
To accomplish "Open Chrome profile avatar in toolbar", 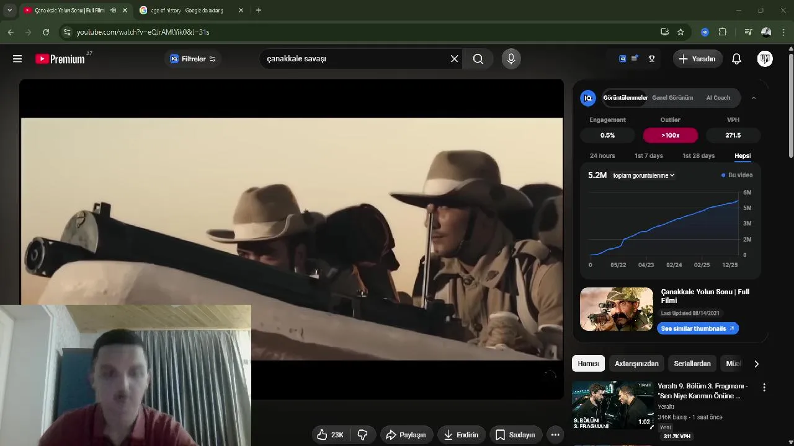I will pyautogui.click(x=766, y=32).
